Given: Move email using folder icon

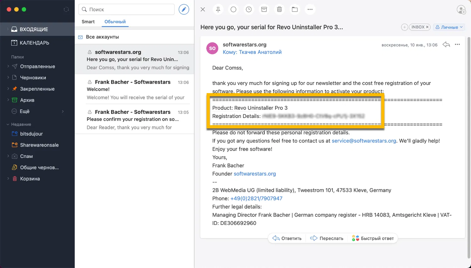Looking at the screenshot, I should [x=295, y=9].
